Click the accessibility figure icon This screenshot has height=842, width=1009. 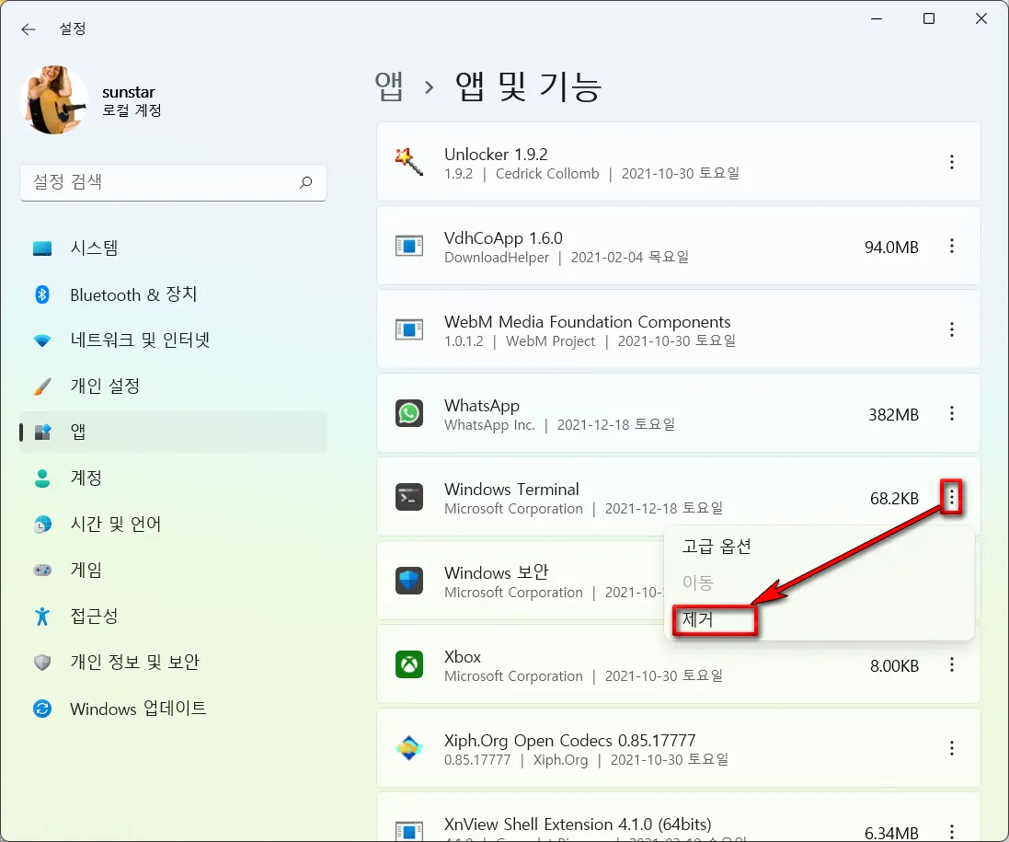[42, 616]
